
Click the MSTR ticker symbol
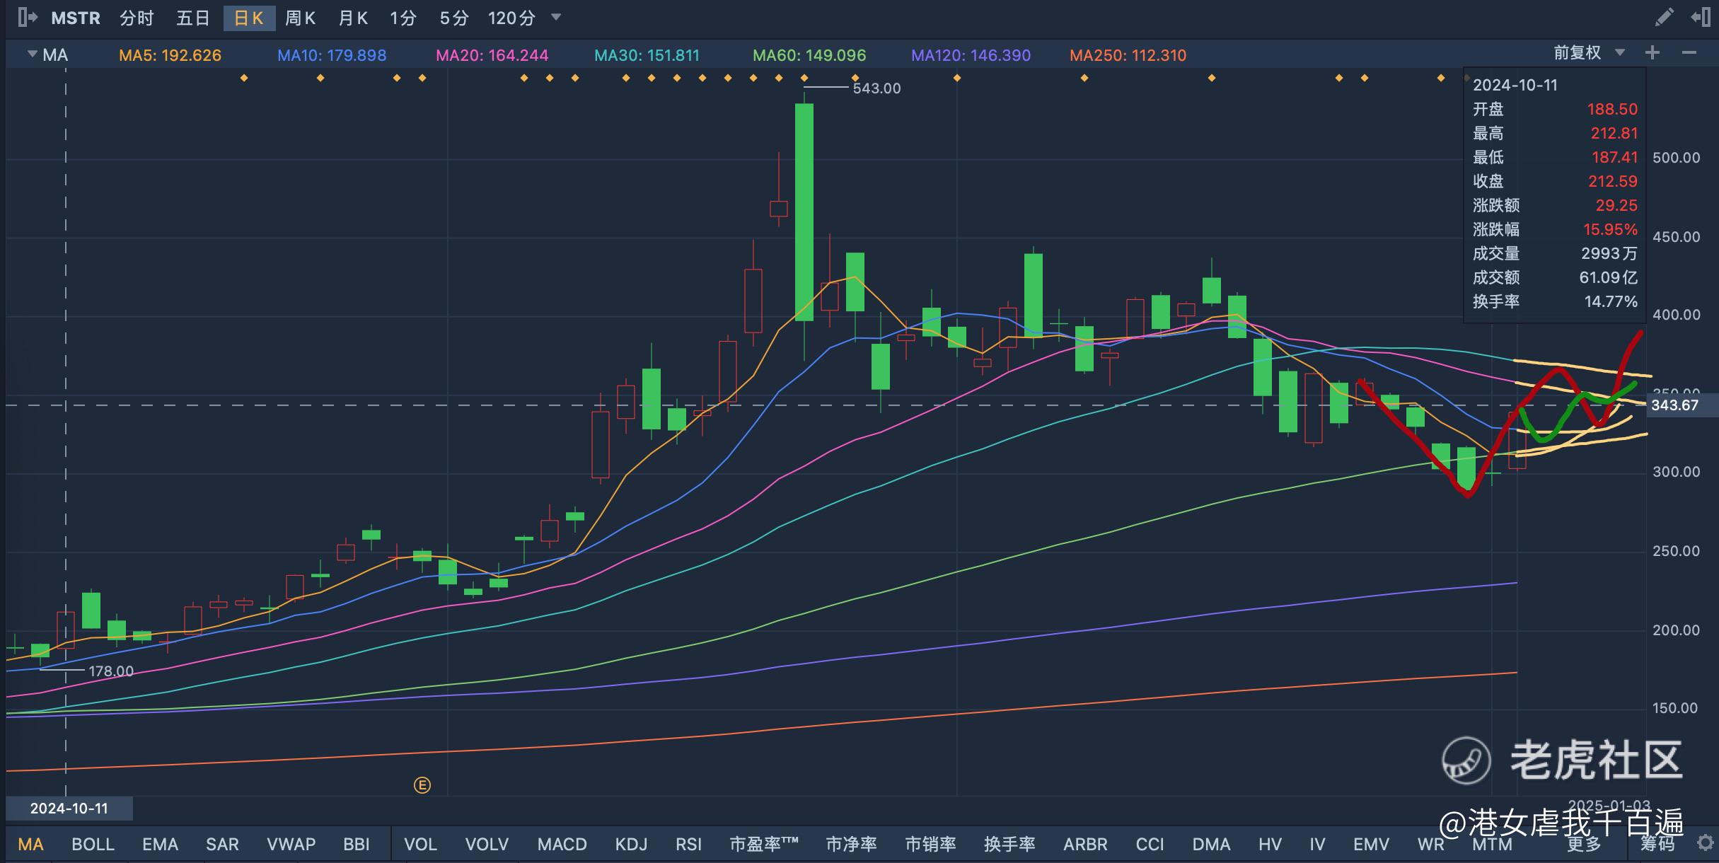(76, 18)
